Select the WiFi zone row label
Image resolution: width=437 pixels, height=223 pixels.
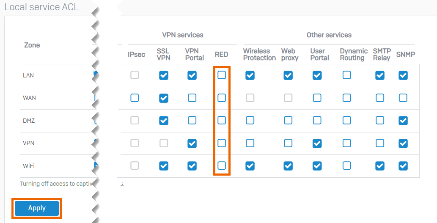click(x=29, y=166)
